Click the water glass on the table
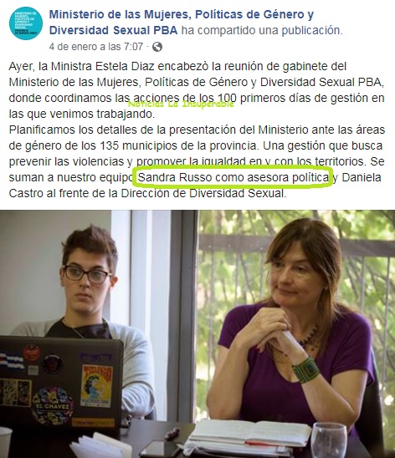The height and width of the screenshot is (458, 395). (329, 440)
